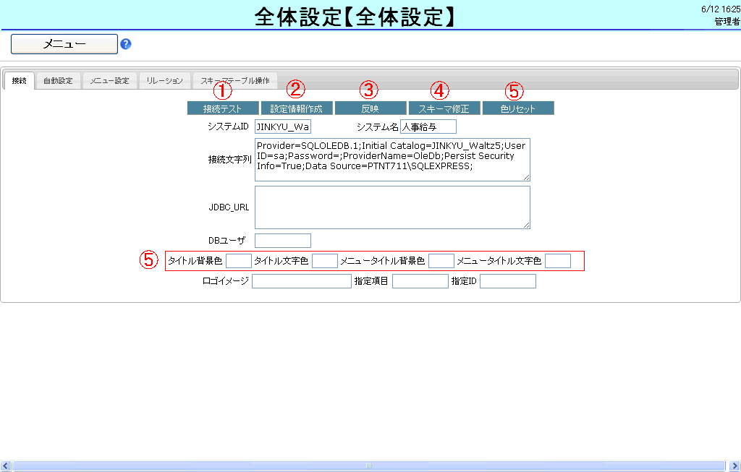The height and width of the screenshot is (472, 741).
Task: Click the メニュー button
Action: click(x=64, y=44)
